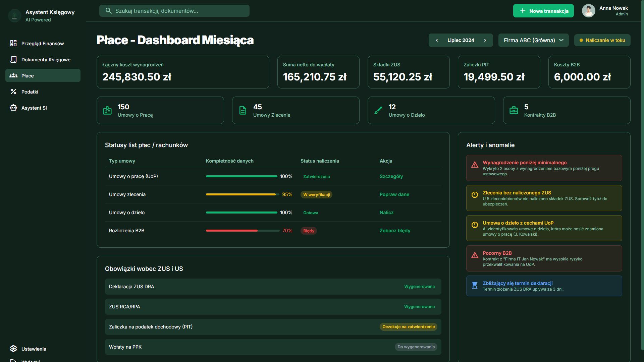Click the B2B 70% completeness progress bar

pyautogui.click(x=243, y=231)
